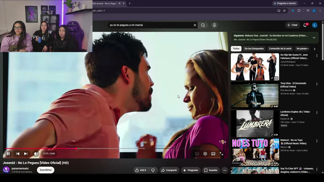
Task: Select the De tus búsquedas chip
Action: (x=254, y=49)
